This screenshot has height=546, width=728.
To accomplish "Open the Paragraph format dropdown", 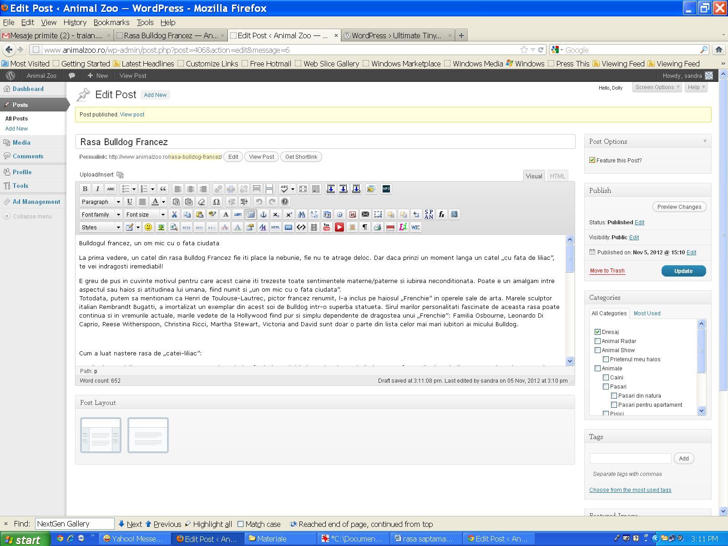I will 101,202.
